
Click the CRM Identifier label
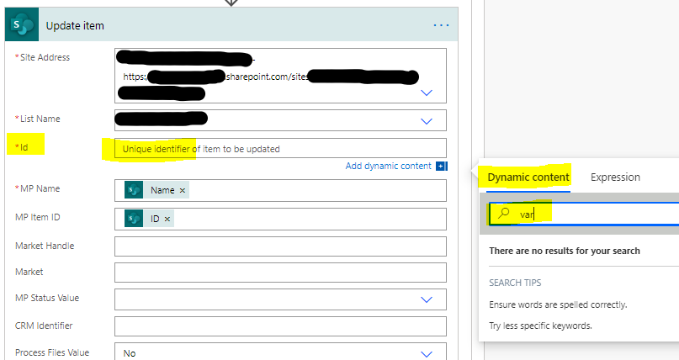tap(44, 326)
